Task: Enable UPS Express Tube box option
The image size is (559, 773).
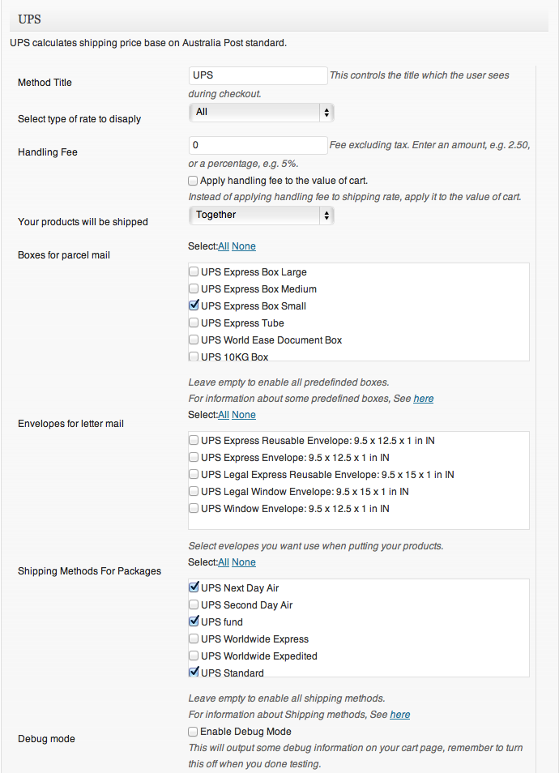Action: coord(194,323)
